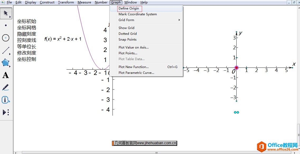
Task: Select the Polygon tool
Action: point(6,63)
